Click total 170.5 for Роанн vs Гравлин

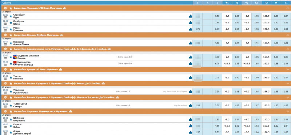coord(266,29)
